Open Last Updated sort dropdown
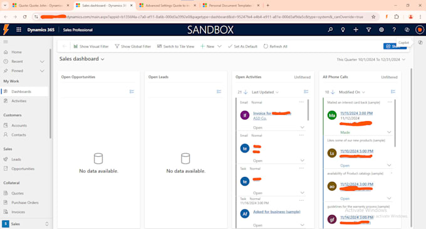 coord(265,92)
